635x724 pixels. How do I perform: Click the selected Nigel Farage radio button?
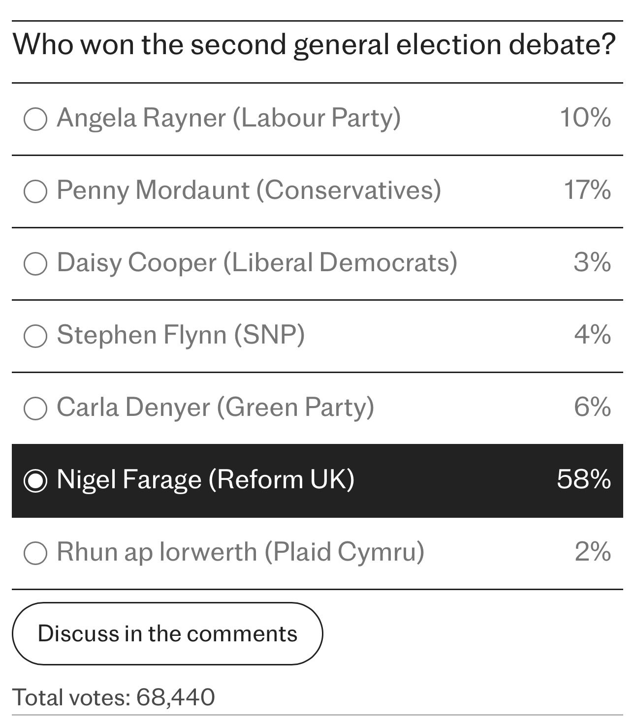click(x=35, y=481)
